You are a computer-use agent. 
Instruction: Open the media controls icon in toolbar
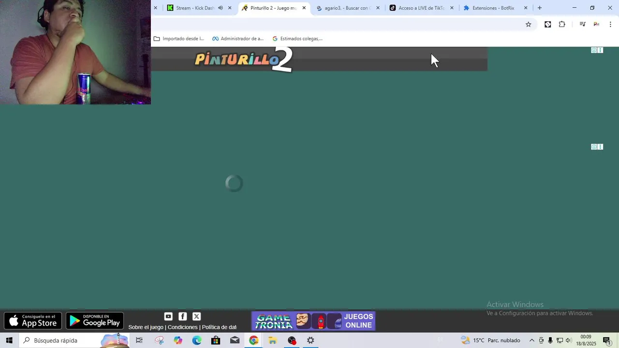coord(583,24)
